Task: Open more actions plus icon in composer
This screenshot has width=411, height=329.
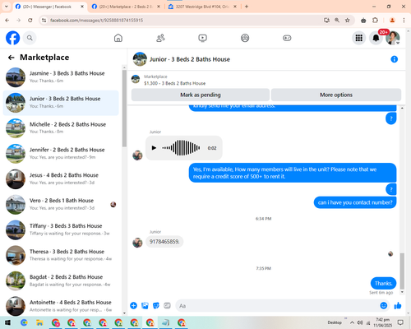Action: coord(133,305)
